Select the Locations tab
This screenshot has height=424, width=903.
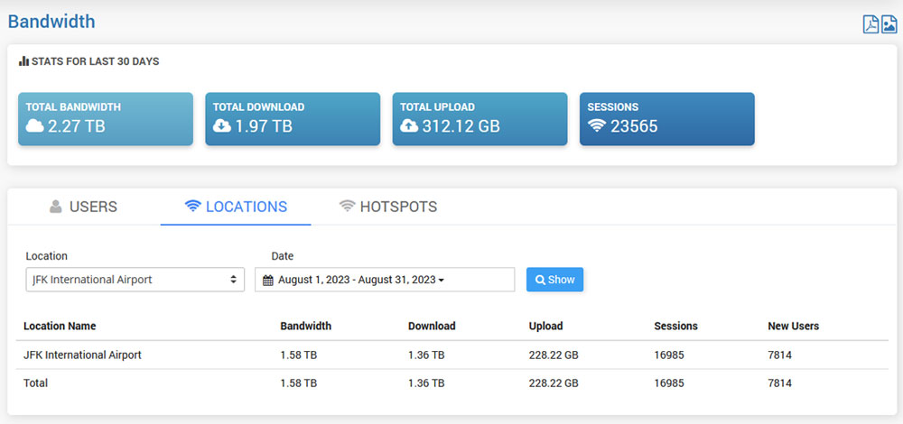coord(236,207)
